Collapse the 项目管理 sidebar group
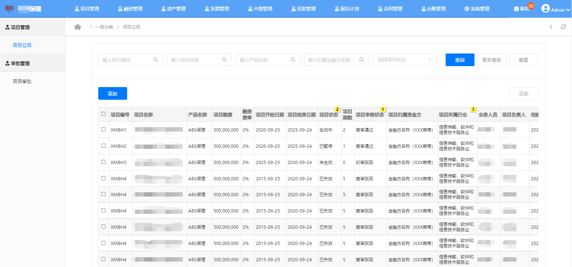 [32, 27]
